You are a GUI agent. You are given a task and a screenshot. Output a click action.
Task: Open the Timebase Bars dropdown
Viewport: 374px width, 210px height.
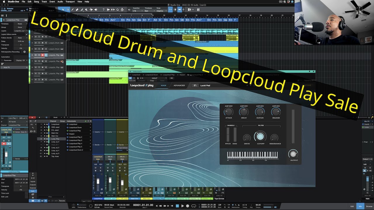[149, 11]
